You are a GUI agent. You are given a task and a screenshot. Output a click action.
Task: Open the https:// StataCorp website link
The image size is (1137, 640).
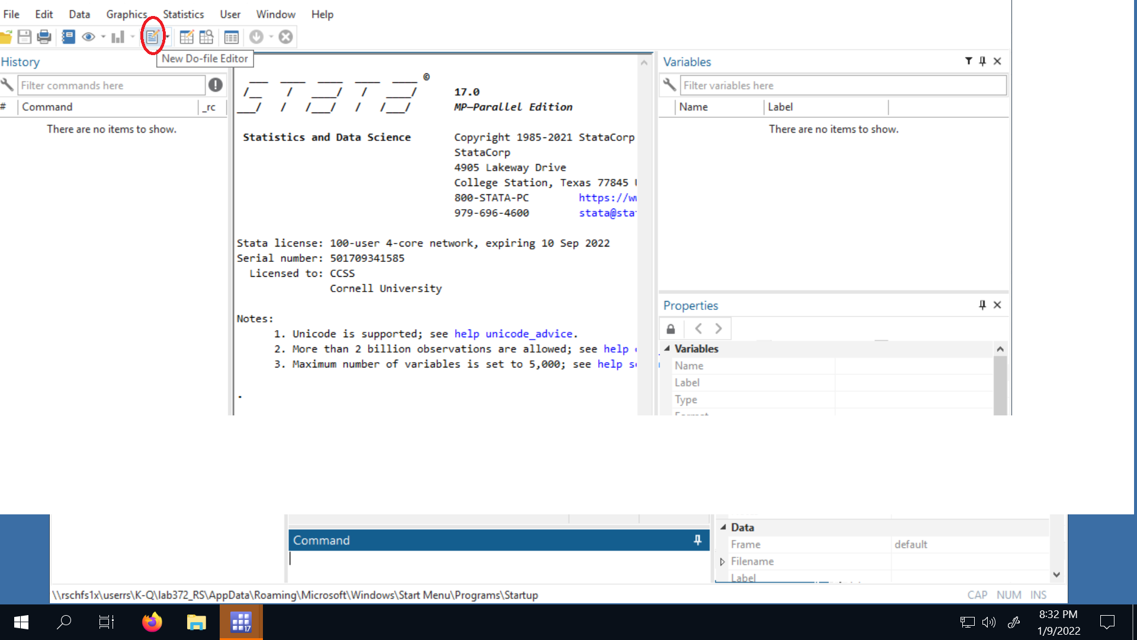tap(608, 198)
